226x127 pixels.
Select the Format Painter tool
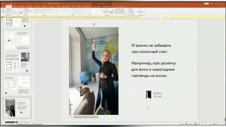(x=12, y=13)
